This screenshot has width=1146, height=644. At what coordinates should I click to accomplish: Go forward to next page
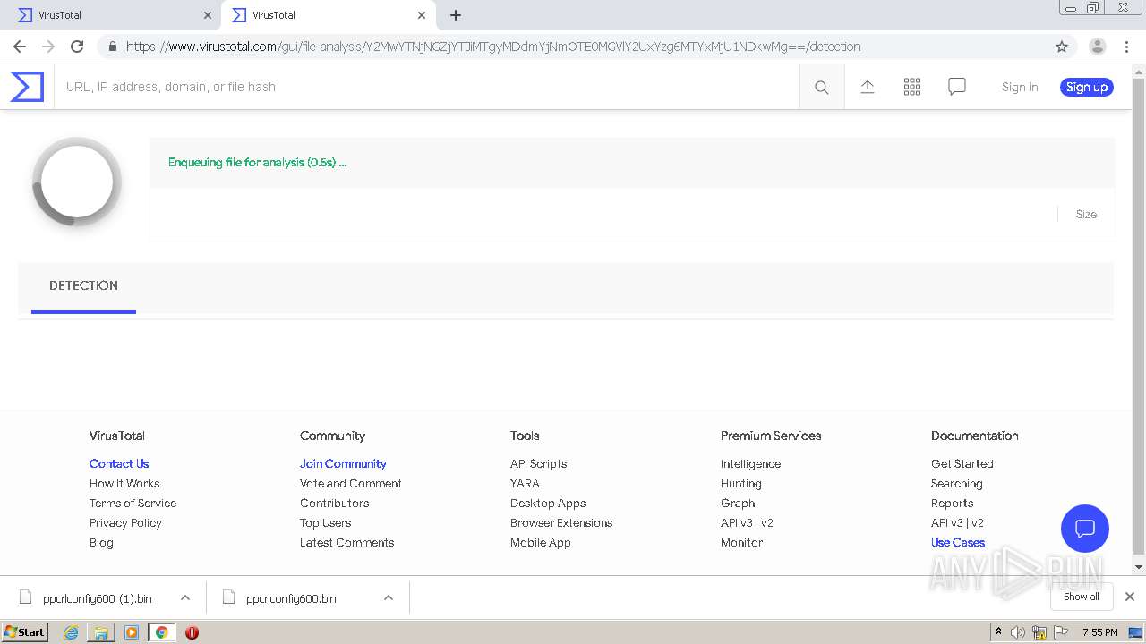pos(48,47)
